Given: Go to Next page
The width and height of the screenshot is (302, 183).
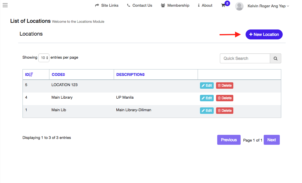Looking at the screenshot, I should [272, 140].
